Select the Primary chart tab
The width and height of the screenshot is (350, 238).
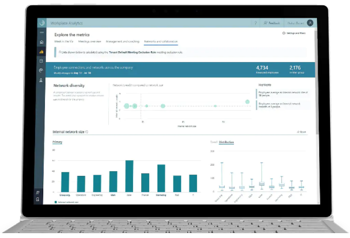(57, 142)
